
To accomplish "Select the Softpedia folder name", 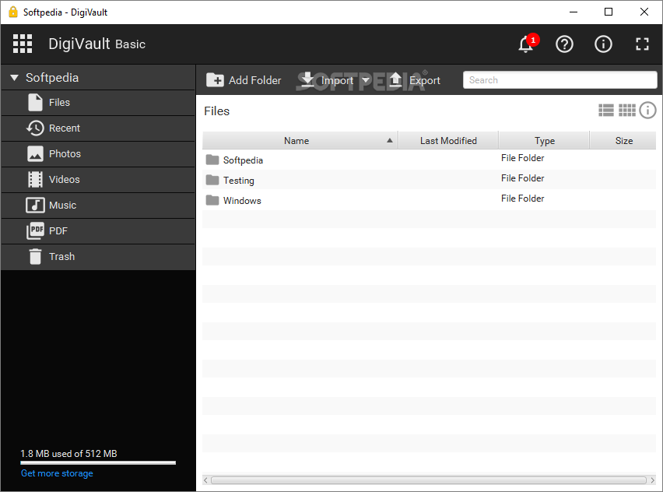I will 243,160.
